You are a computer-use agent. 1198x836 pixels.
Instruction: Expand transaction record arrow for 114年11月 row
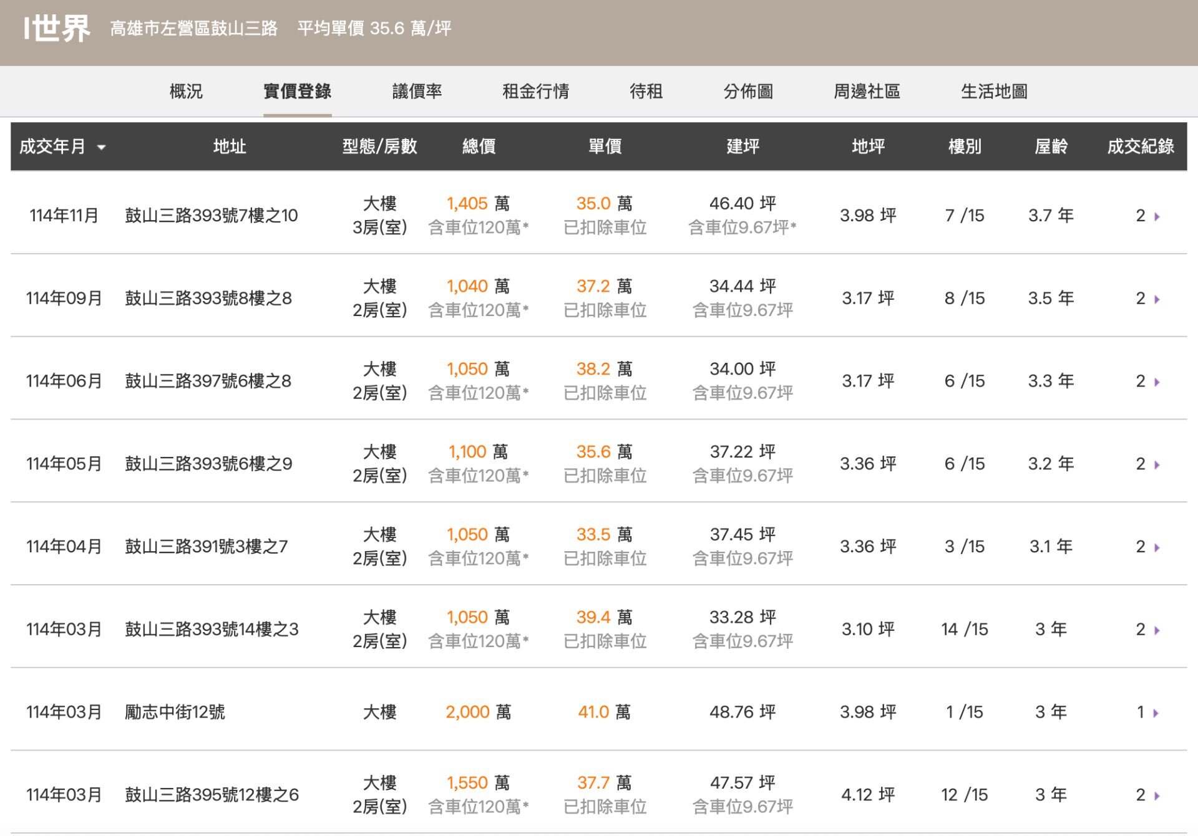(1157, 216)
